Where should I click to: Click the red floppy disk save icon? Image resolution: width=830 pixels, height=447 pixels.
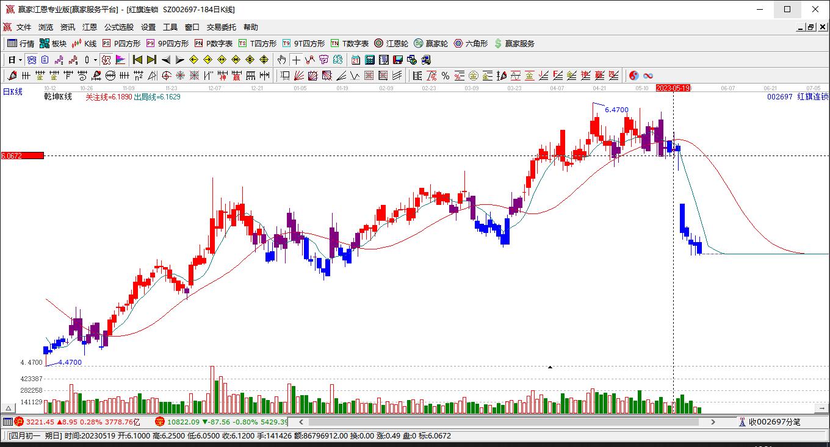click(x=398, y=60)
